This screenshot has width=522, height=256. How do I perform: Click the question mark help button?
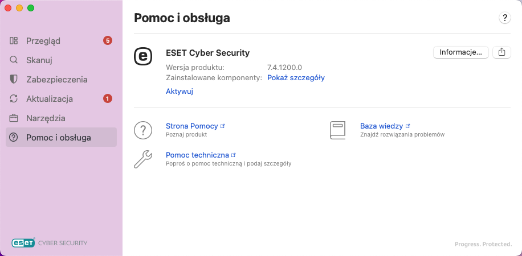point(504,18)
